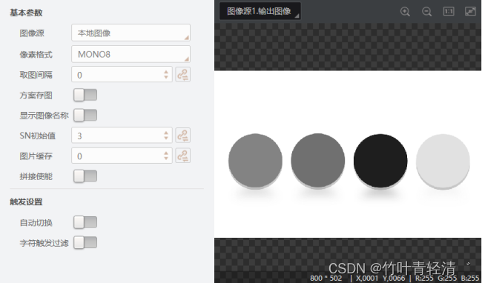Click the first medium gray circle in image
Image resolution: width=482 pixels, height=283 pixels.
tap(255, 161)
